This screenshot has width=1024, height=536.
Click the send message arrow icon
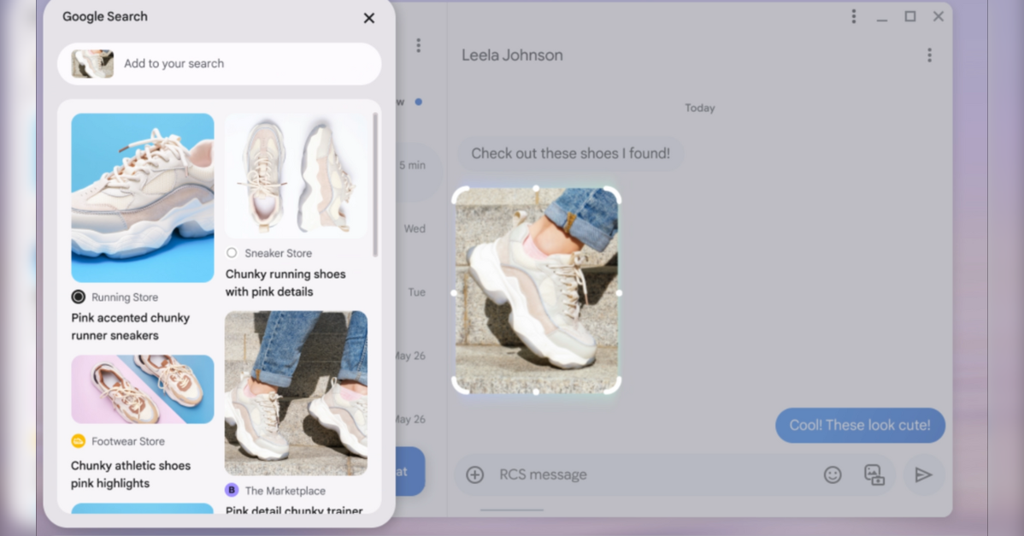pyautogui.click(x=923, y=474)
